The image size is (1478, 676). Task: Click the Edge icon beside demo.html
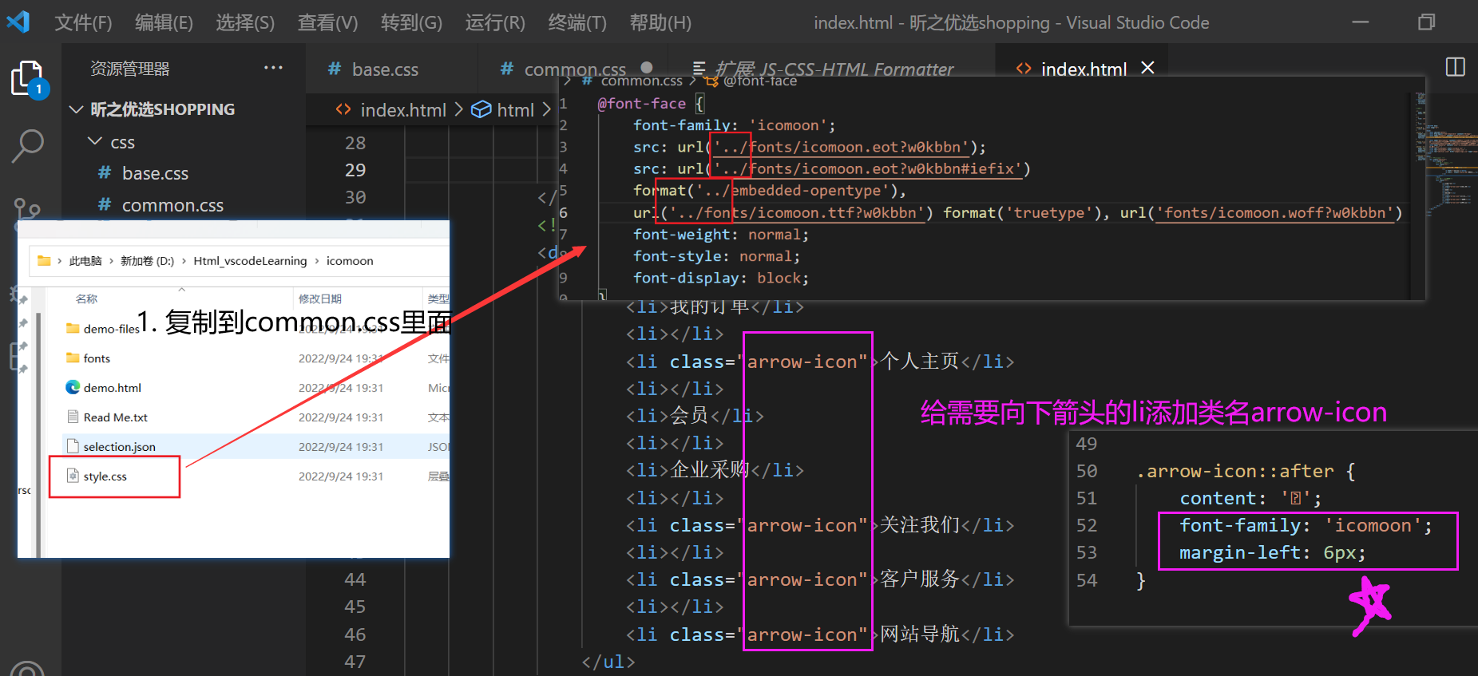(x=73, y=387)
